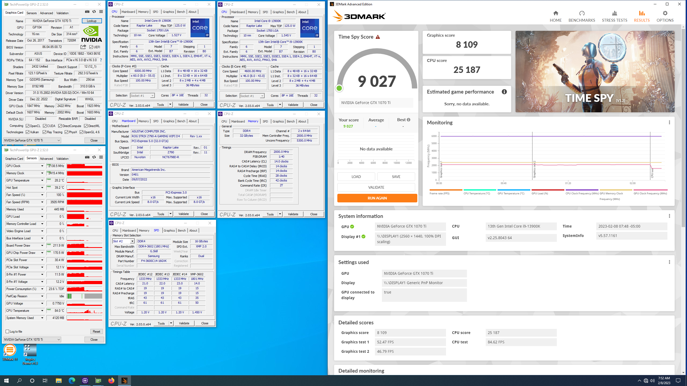
Task: Open BENCHMARKS section in 3DMark
Action: tap(582, 16)
